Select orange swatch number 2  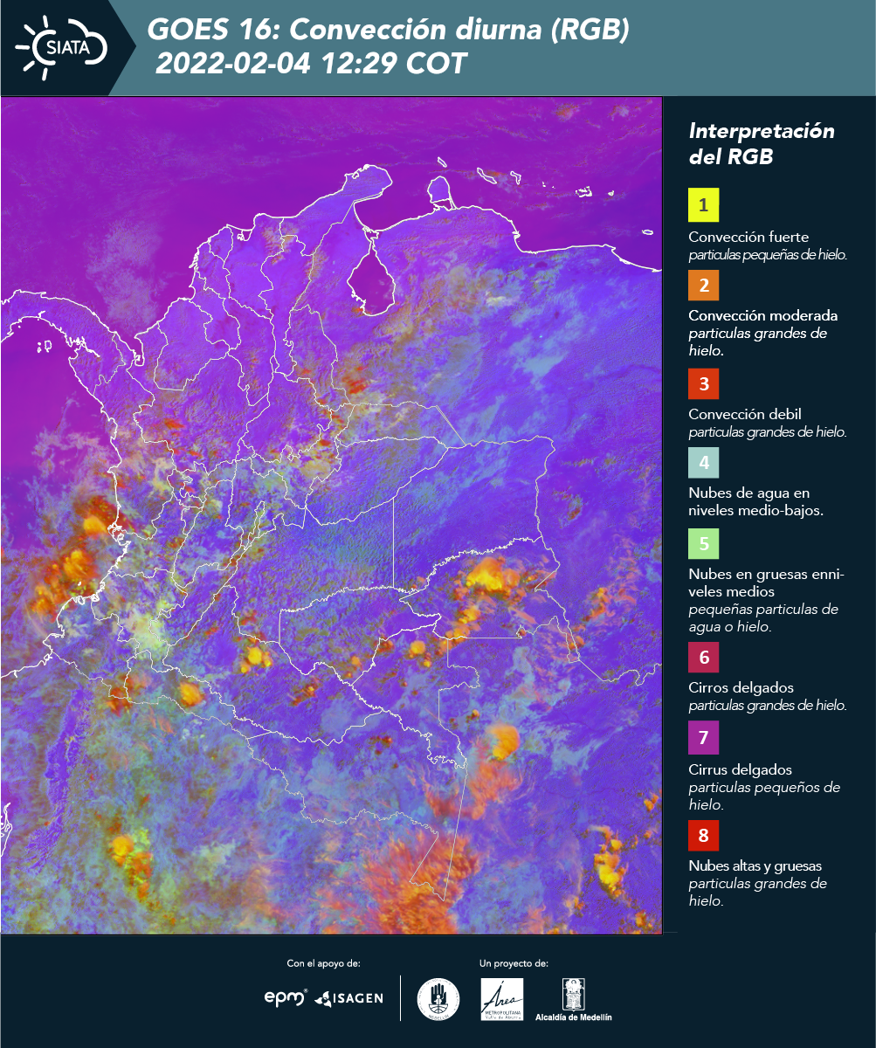coord(703,286)
